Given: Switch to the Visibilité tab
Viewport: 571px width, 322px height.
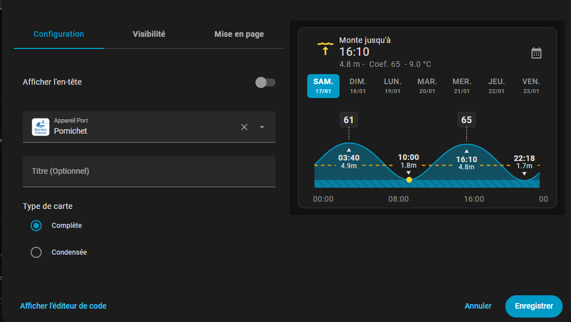Looking at the screenshot, I should click(149, 34).
